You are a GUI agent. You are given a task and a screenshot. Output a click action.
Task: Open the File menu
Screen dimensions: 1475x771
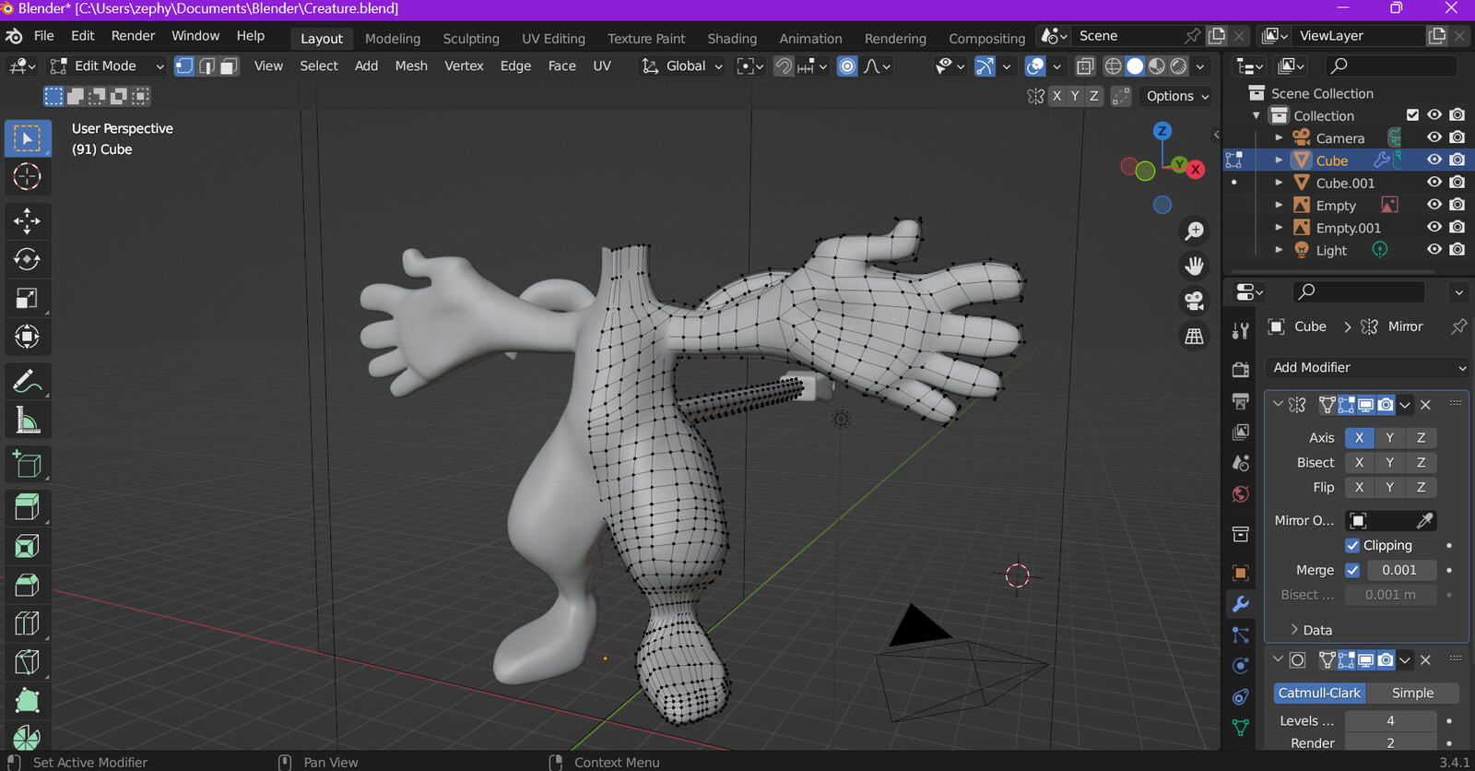(44, 36)
